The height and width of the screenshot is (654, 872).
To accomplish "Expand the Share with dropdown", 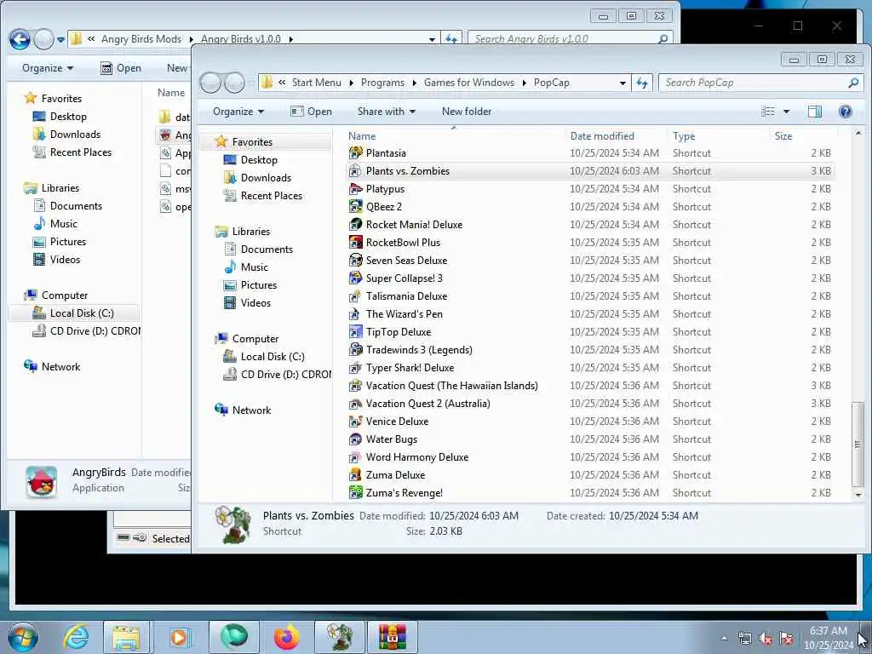I will click(x=386, y=112).
